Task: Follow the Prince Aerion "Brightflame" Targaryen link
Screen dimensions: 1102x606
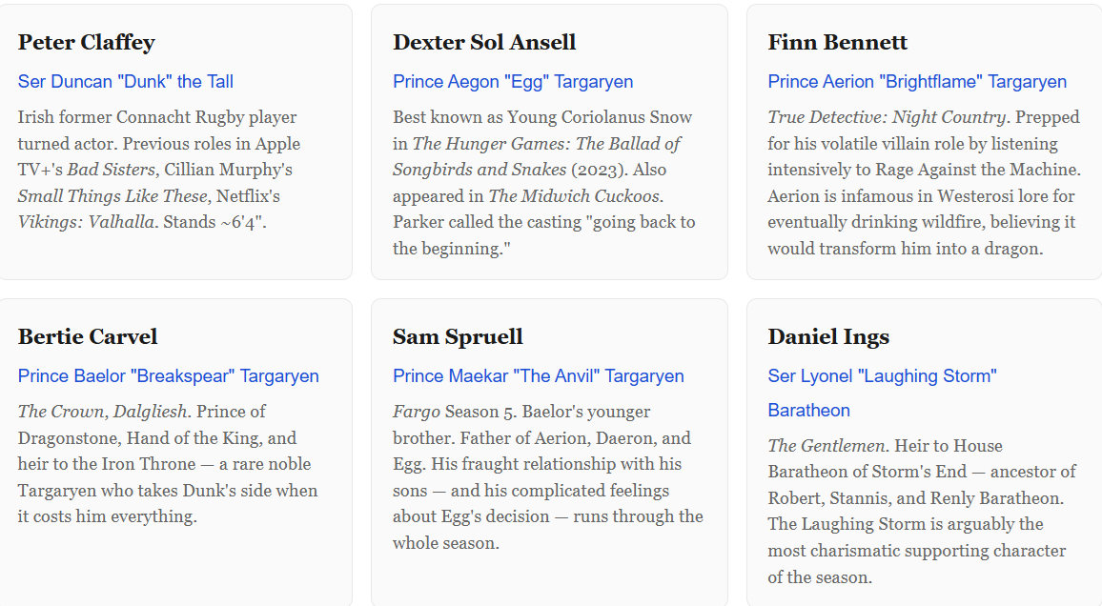Action: point(917,82)
